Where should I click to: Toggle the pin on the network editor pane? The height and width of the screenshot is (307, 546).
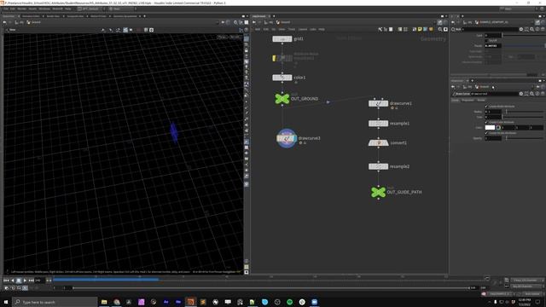(x=440, y=22)
